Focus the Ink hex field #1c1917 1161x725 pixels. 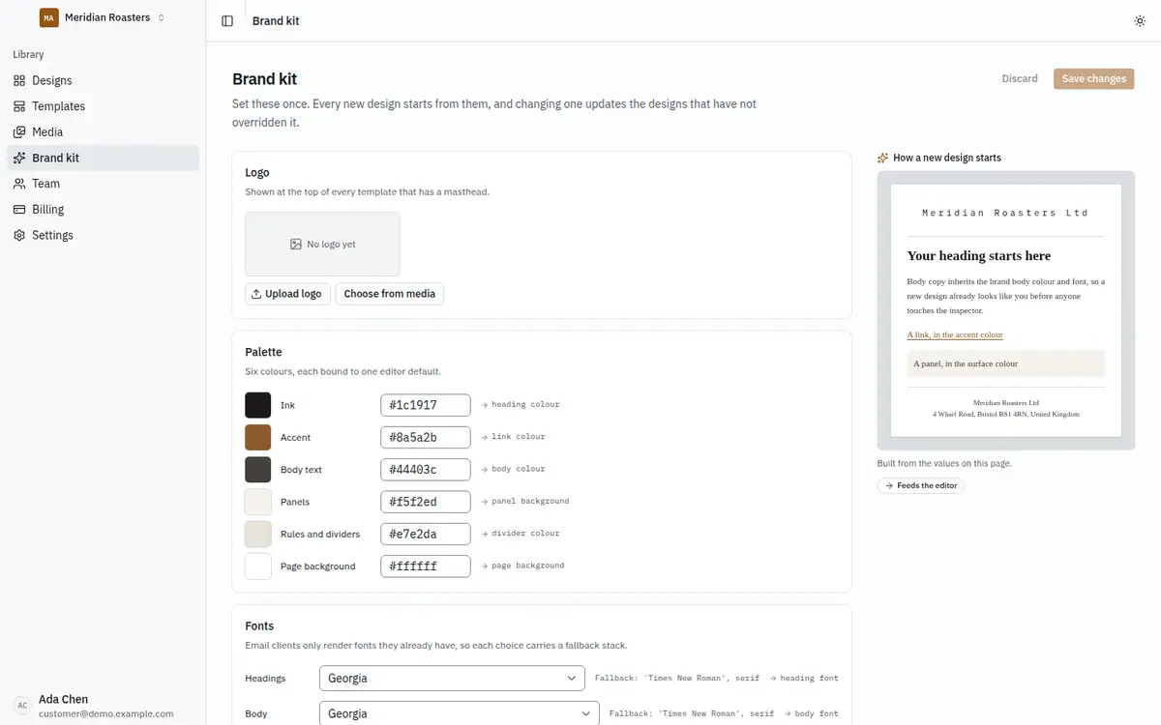pos(426,405)
